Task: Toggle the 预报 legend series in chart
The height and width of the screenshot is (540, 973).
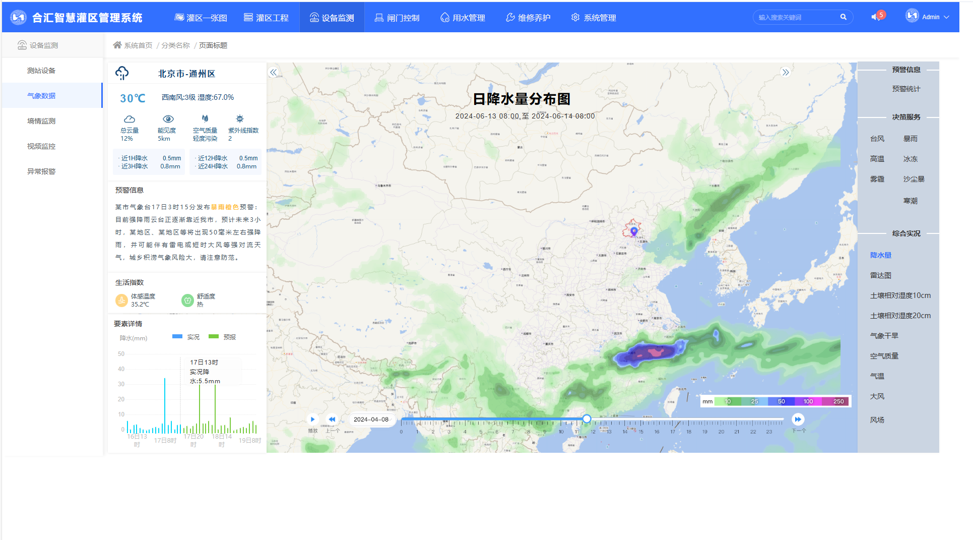Action: (222, 337)
